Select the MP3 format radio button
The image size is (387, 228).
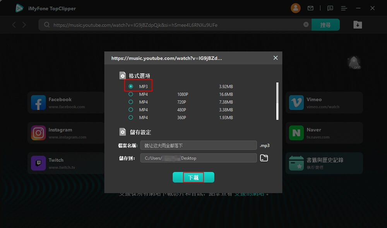tap(131, 86)
